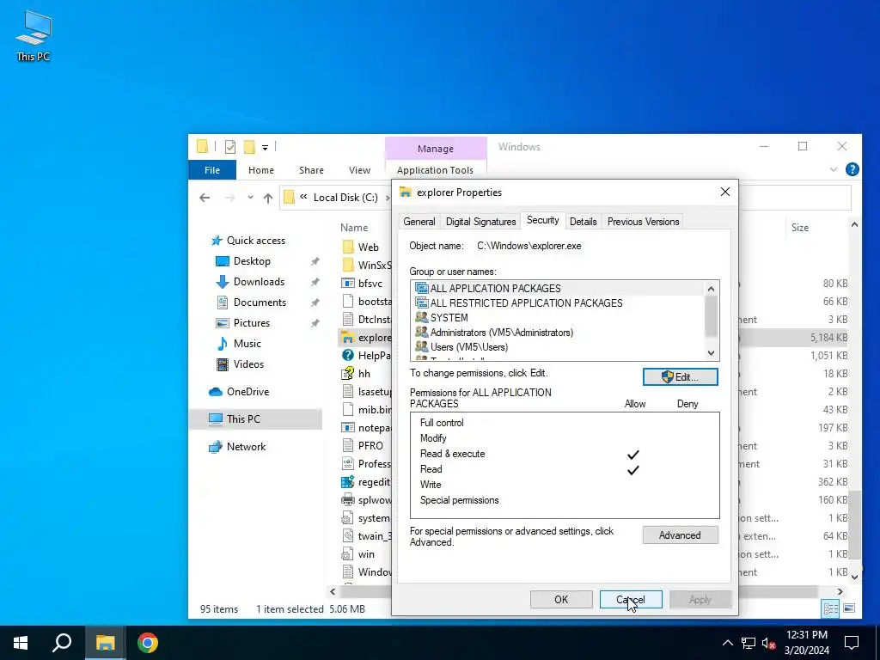Image resolution: width=880 pixels, height=660 pixels.
Task: Click the Quick access star icon
Action: click(x=217, y=241)
